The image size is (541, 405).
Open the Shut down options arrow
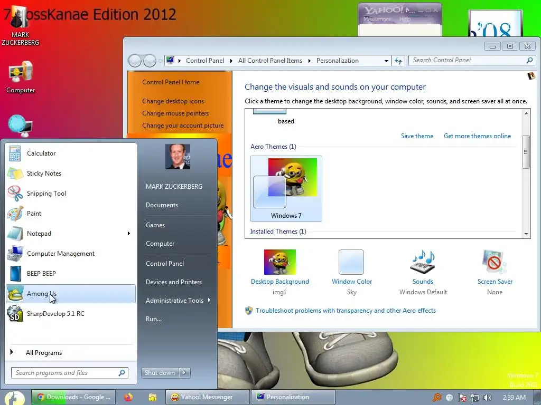(184, 372)
